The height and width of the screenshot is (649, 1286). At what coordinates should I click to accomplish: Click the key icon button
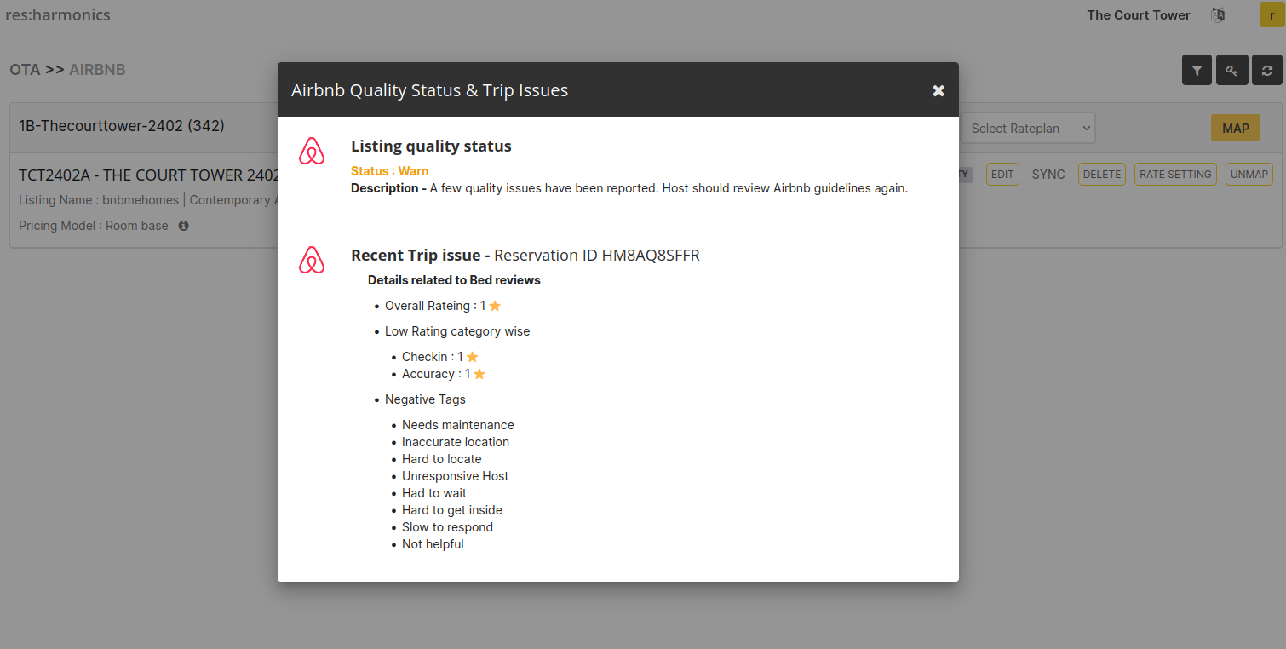click(x=1232, y=71)
